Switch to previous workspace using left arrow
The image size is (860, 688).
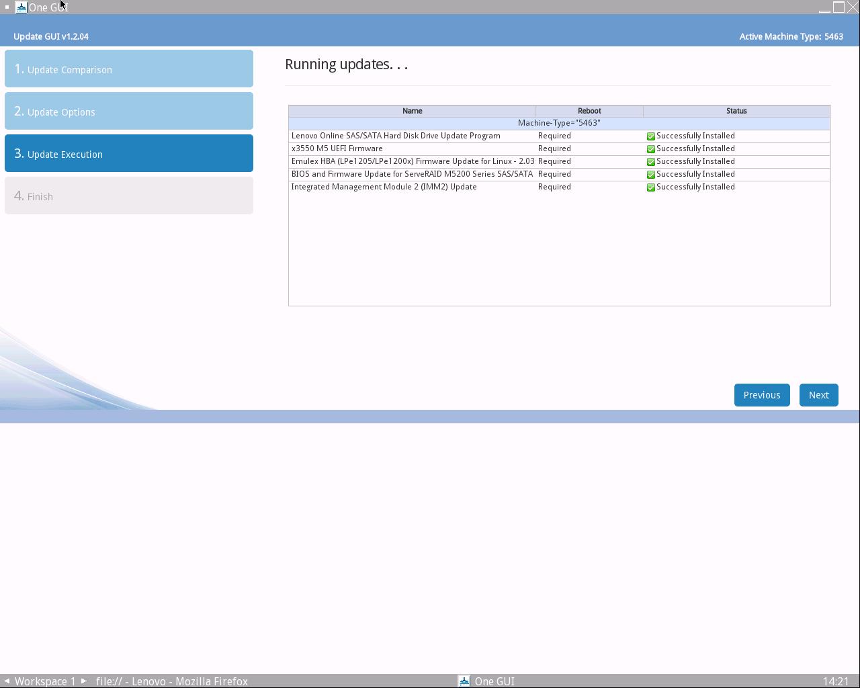point(7,681)
